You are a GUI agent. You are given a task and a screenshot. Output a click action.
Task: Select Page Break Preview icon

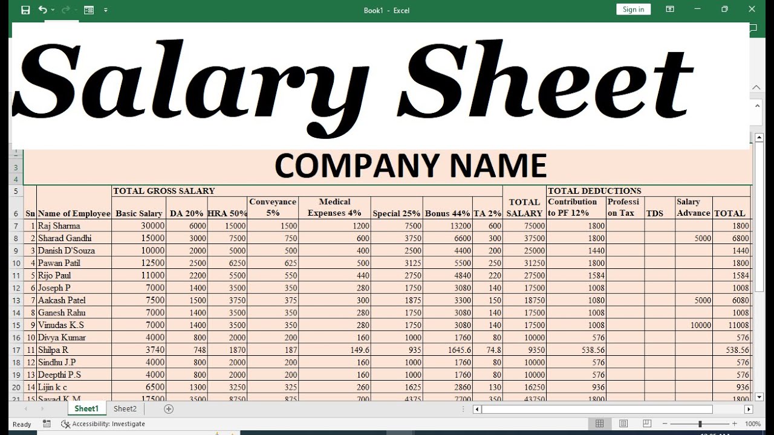pos(647,424)
